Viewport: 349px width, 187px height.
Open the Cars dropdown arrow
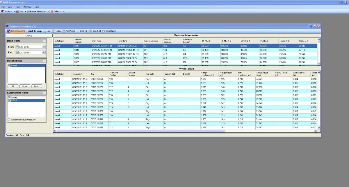(25, 11)
